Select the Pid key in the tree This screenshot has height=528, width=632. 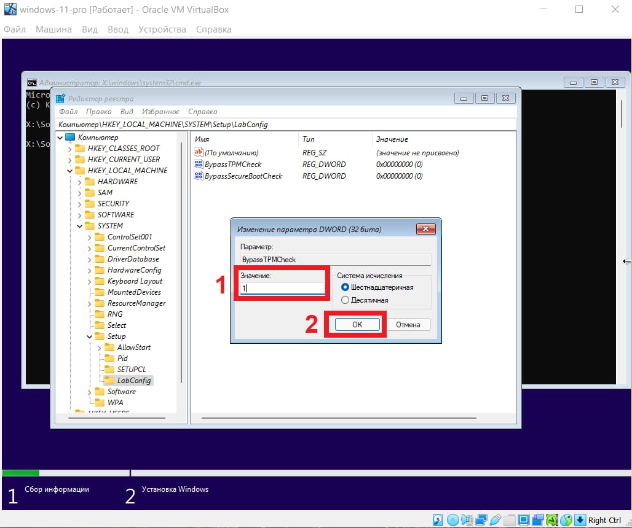(x=122, y=358)
